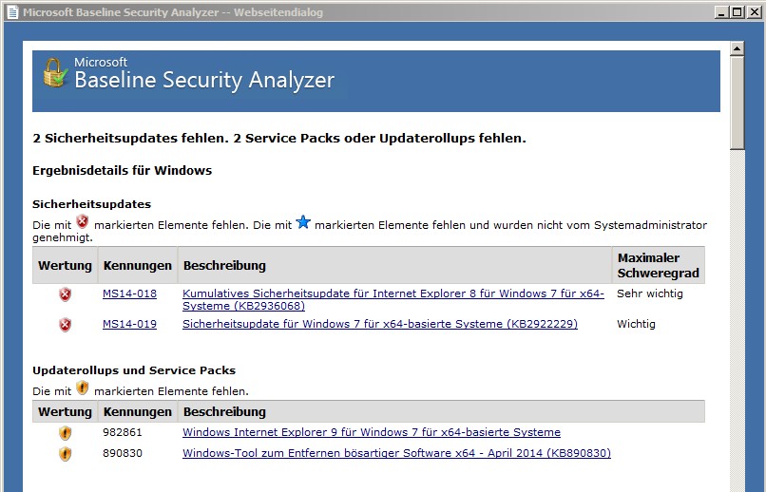Click the window icon in the title bar
The height and width of the screenshot is (492, 766).
click(x=11, y=12)
